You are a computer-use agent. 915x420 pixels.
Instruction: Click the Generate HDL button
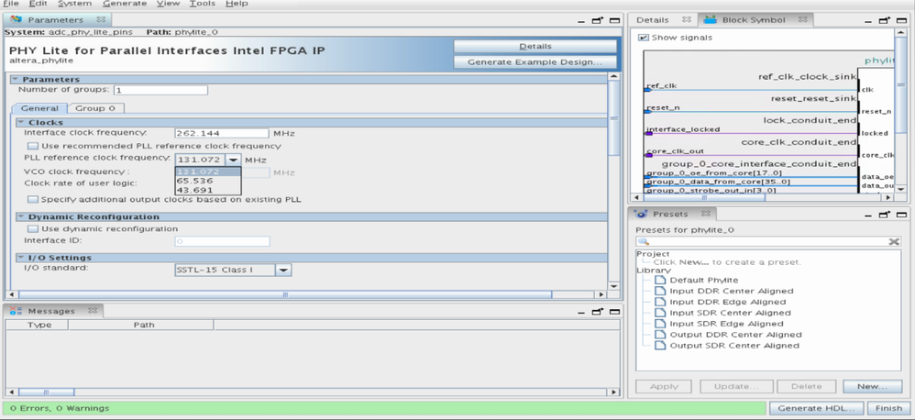[x=816, y=408]
